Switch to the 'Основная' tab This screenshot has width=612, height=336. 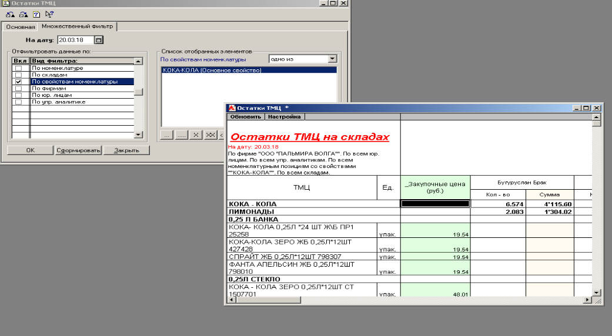click(x=21, y=27)
